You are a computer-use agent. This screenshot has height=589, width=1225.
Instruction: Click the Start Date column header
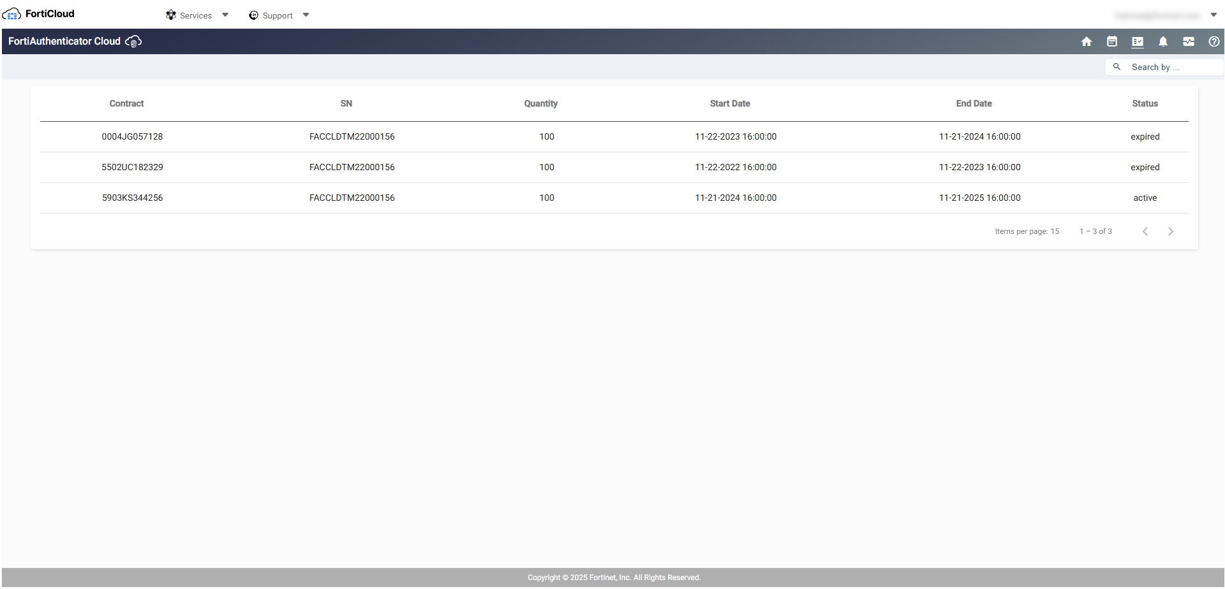tap(730, 103)
